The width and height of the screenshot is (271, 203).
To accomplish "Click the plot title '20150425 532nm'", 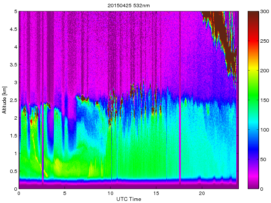I will point(129,5).
